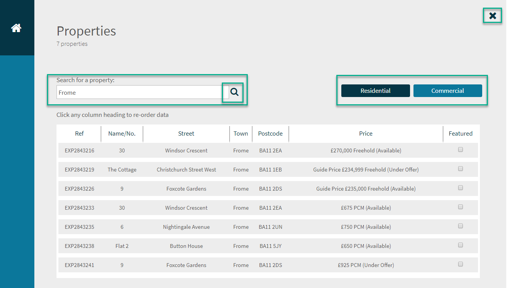Sort by the Street column heading
This screenshot has width=507, height=288.
pos(186,134)
